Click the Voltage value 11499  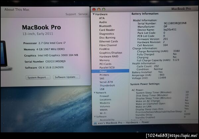point(162,78)
